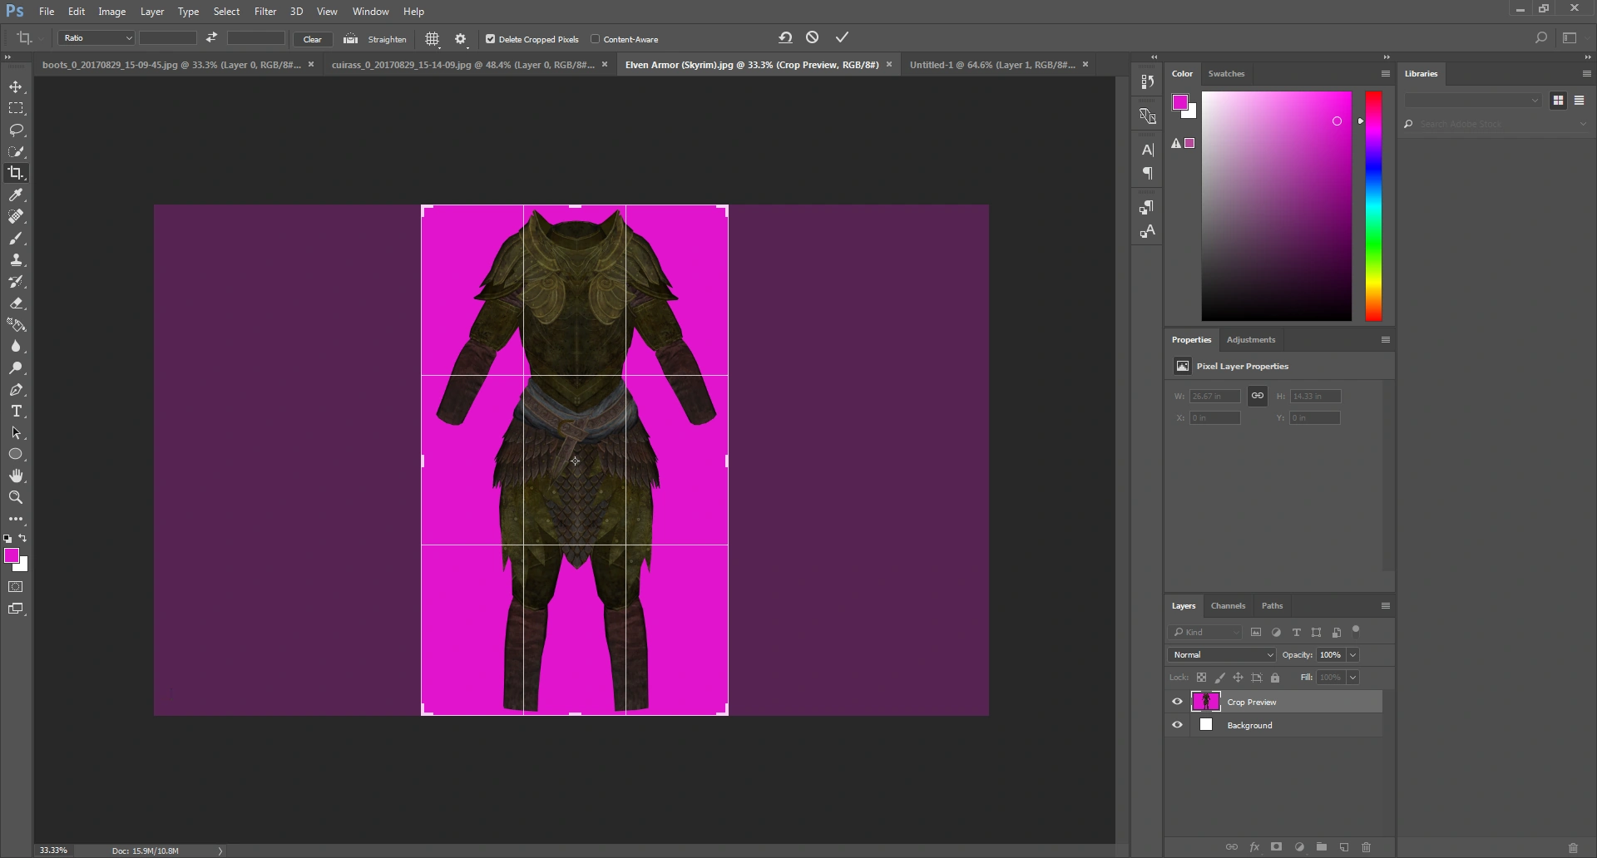The width and height of the screenshot is (1597, 858).
Task: Select the Eyedropper tool
Action: coord(16,195)
